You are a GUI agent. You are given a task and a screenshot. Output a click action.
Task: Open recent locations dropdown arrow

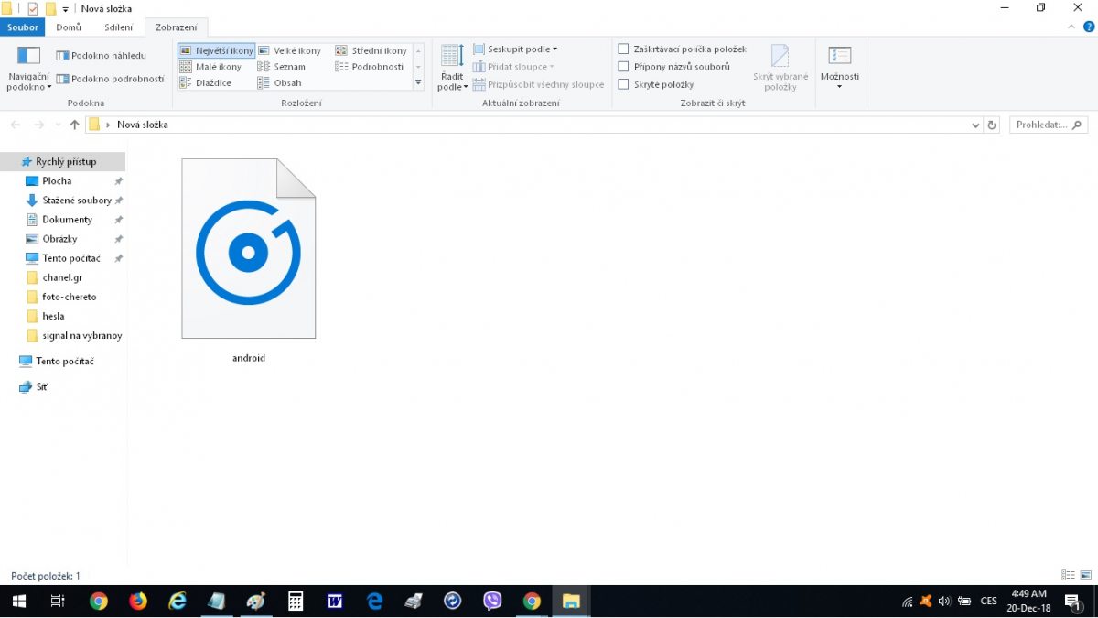59,125
